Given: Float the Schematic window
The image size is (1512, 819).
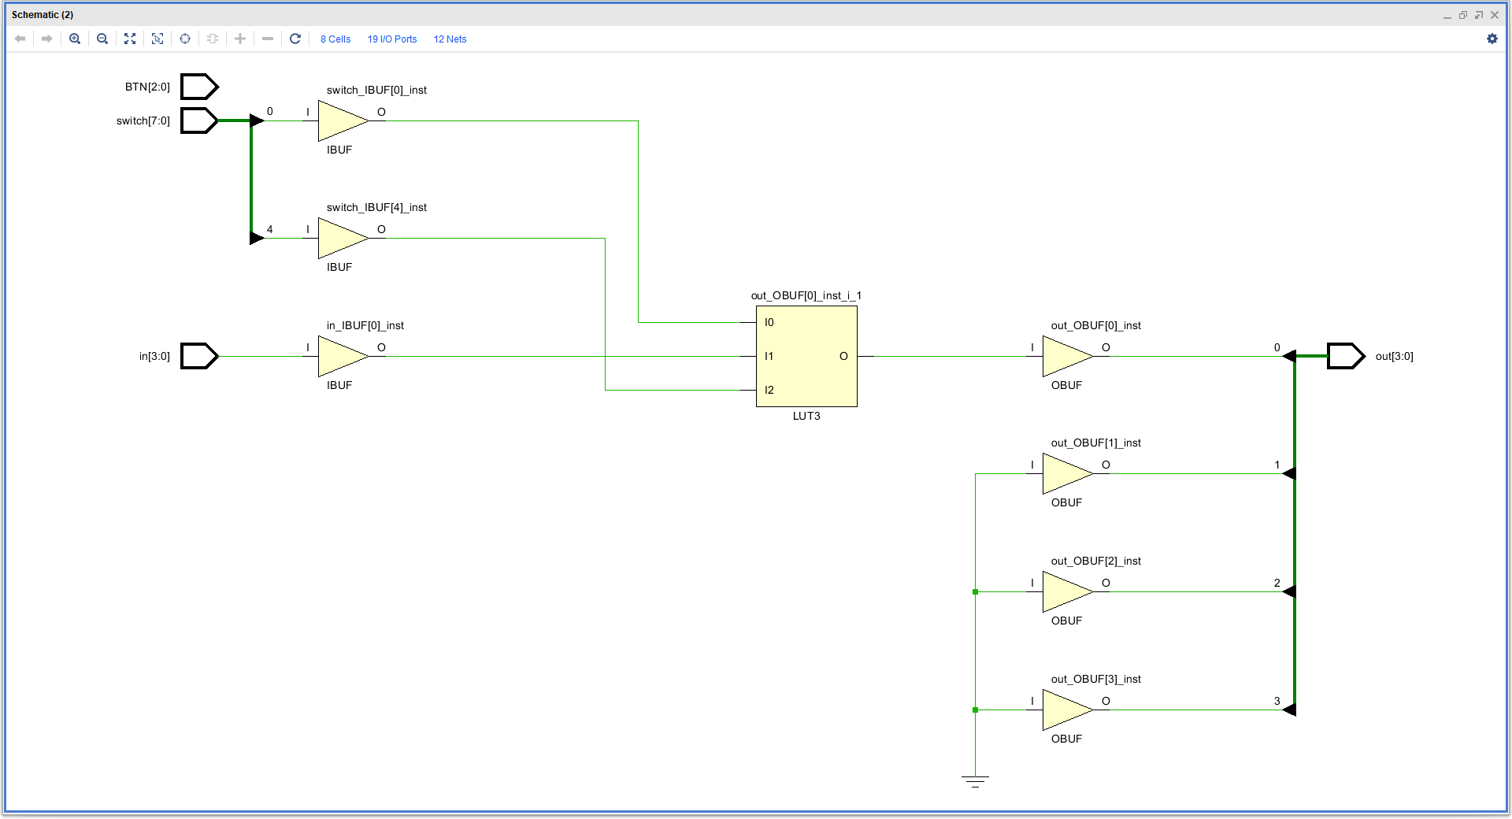Looking at the screenshot, I should pos(1479,15).
